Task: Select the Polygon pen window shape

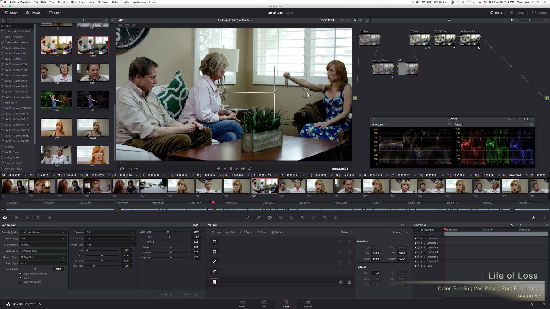Action: [x=214, y=262]
